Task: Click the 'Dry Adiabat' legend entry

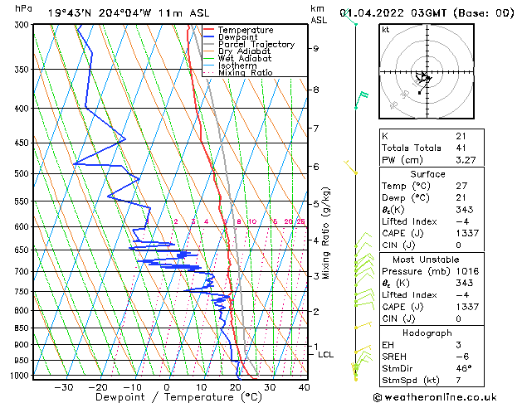Action: [x=244, y=51]
